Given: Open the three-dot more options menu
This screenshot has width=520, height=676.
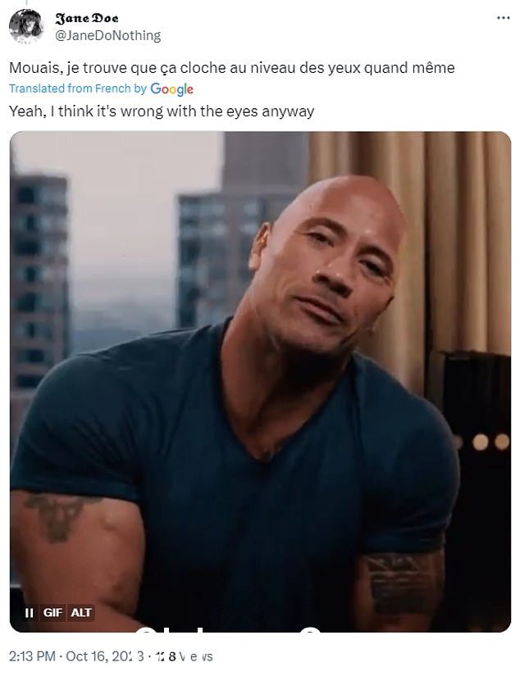Looking at the screenshot, I should click(503, 18).
